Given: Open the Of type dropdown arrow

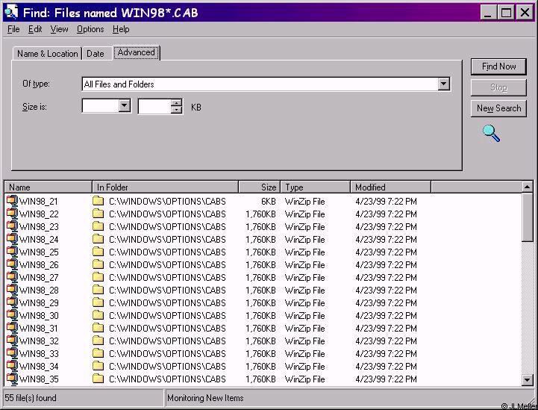Looking at the screenshot, I should [443, 84].
